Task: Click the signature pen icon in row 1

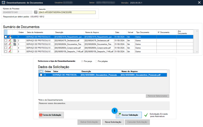Action: pos(10,37)
